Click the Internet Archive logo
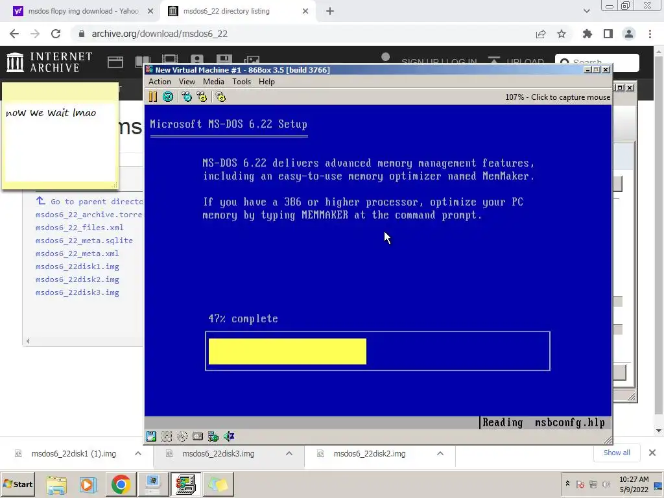 [x=49, y=62]
